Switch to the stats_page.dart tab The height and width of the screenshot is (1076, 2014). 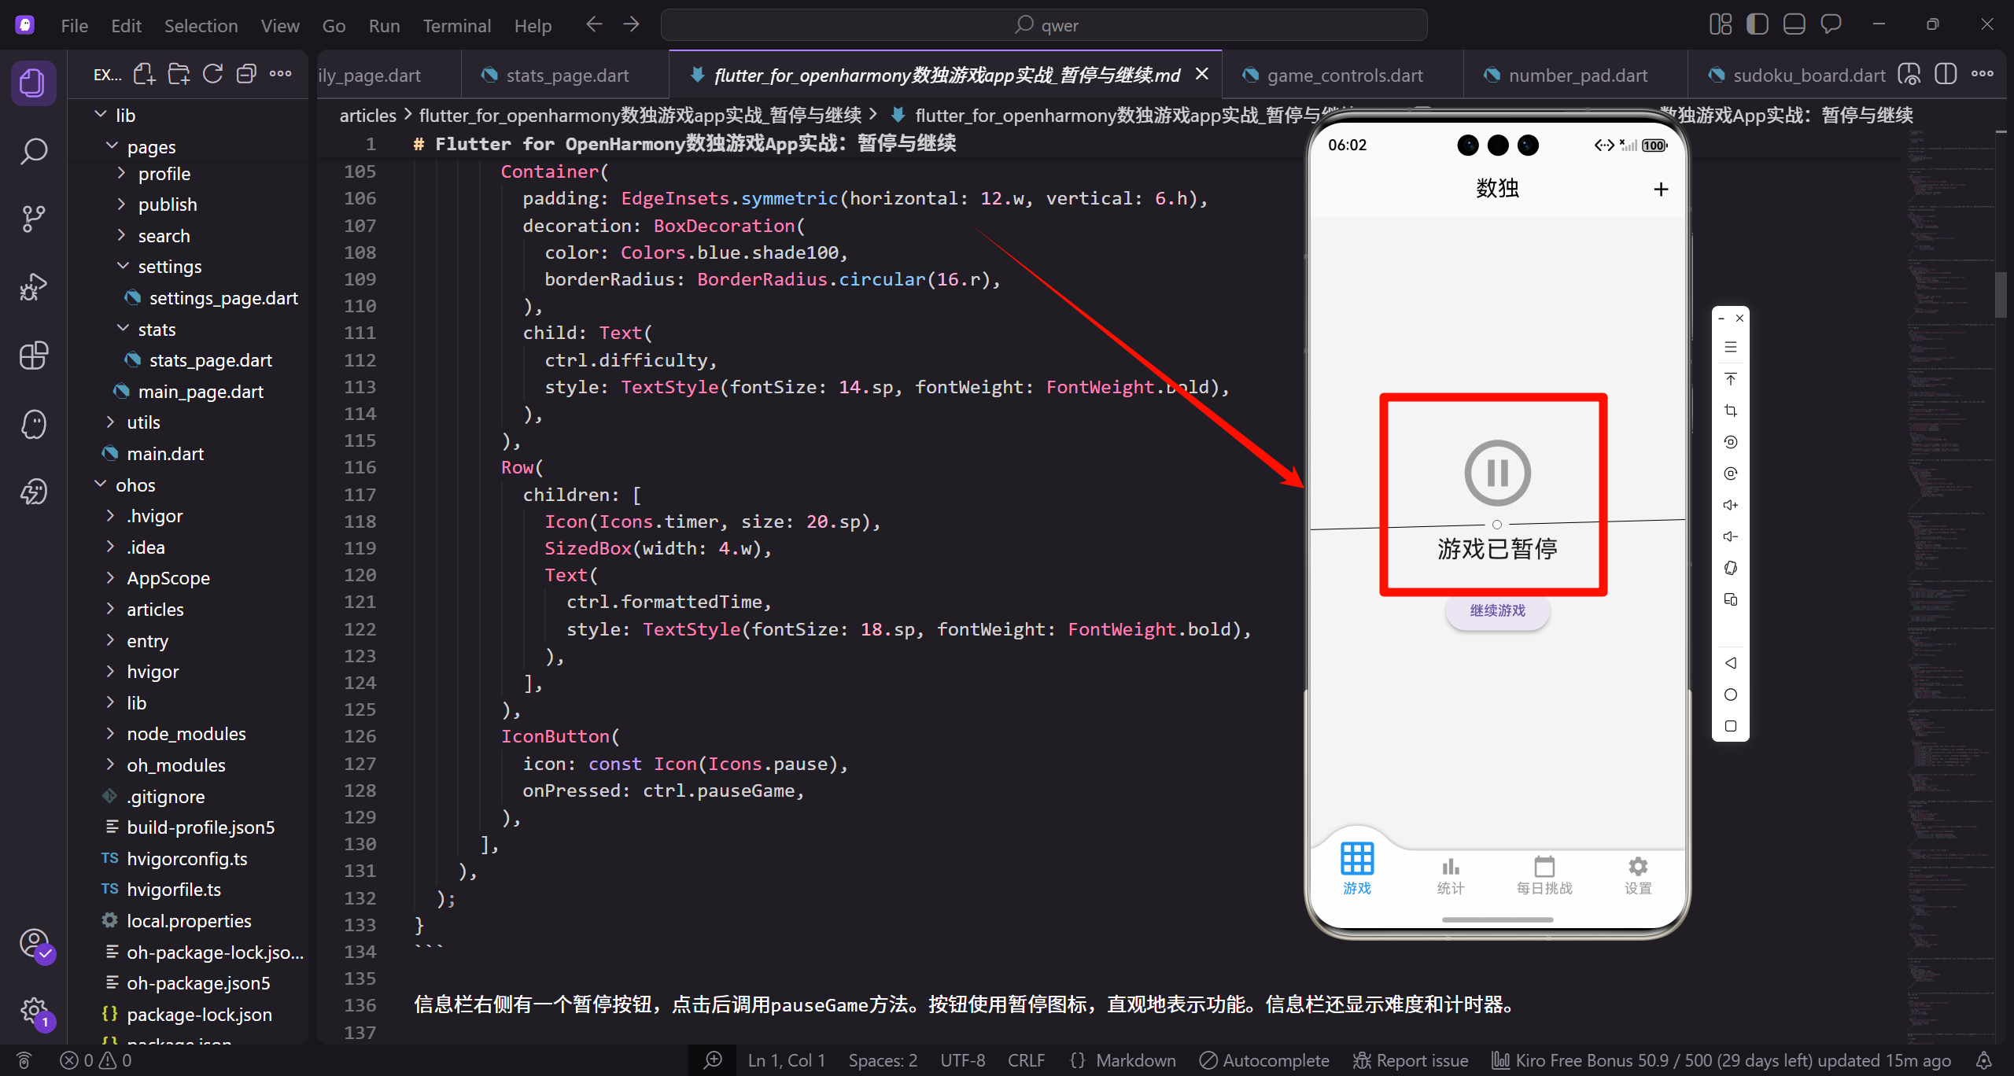click(566, 76)
